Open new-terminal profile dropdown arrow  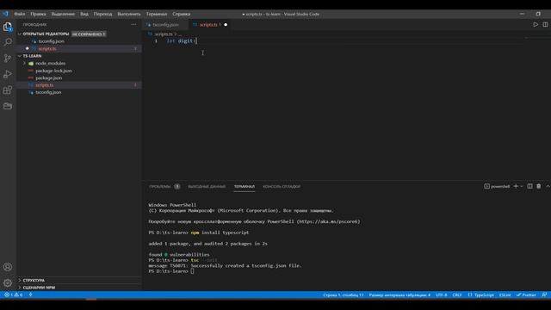click(522, 186)
